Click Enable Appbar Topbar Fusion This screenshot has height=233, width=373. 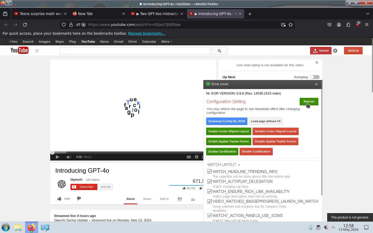(229, 141)
